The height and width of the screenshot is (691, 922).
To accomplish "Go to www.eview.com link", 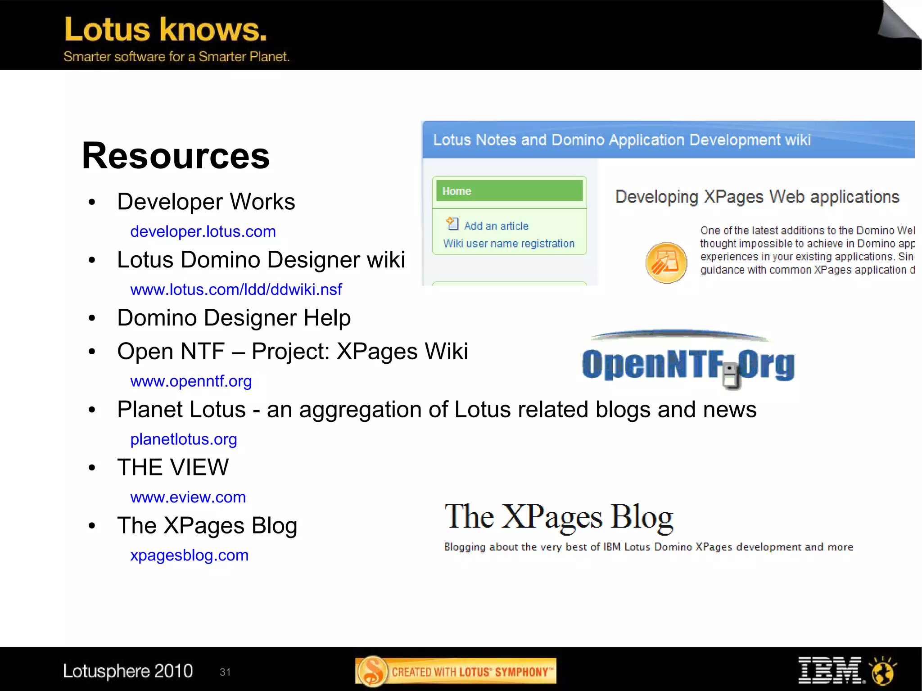I will pos(188,497).
